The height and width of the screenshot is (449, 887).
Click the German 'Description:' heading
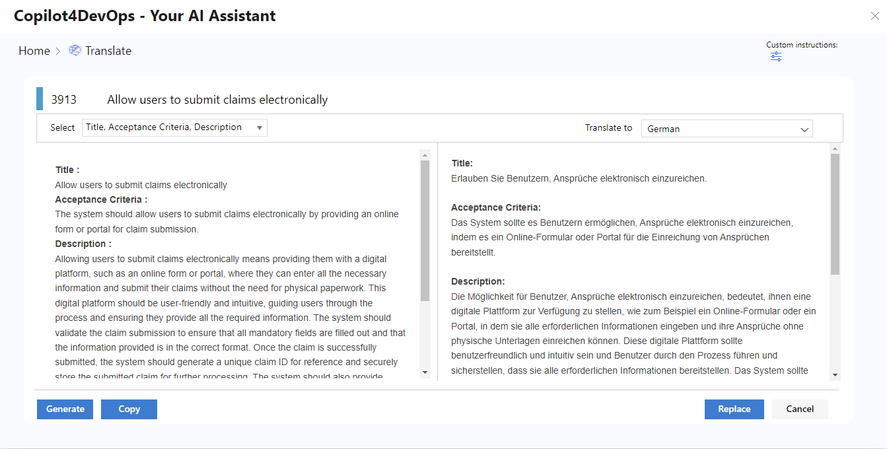(478, 281)
